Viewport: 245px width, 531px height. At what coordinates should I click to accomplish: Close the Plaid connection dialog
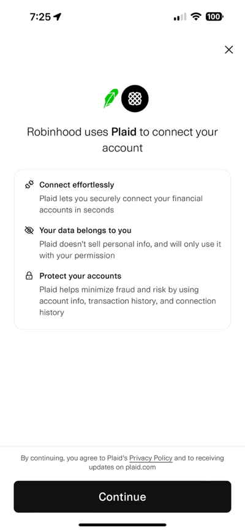[x=228, y=50]
